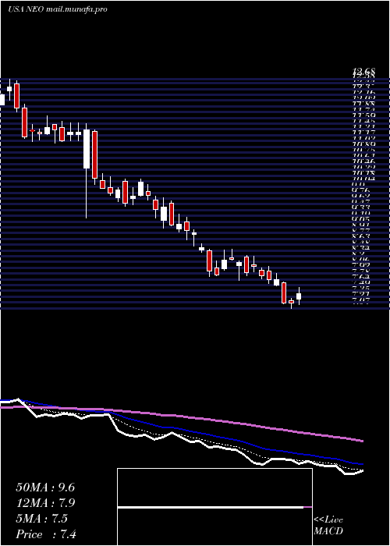Click the '<<Live MACD' label

(x=328, y=526)
